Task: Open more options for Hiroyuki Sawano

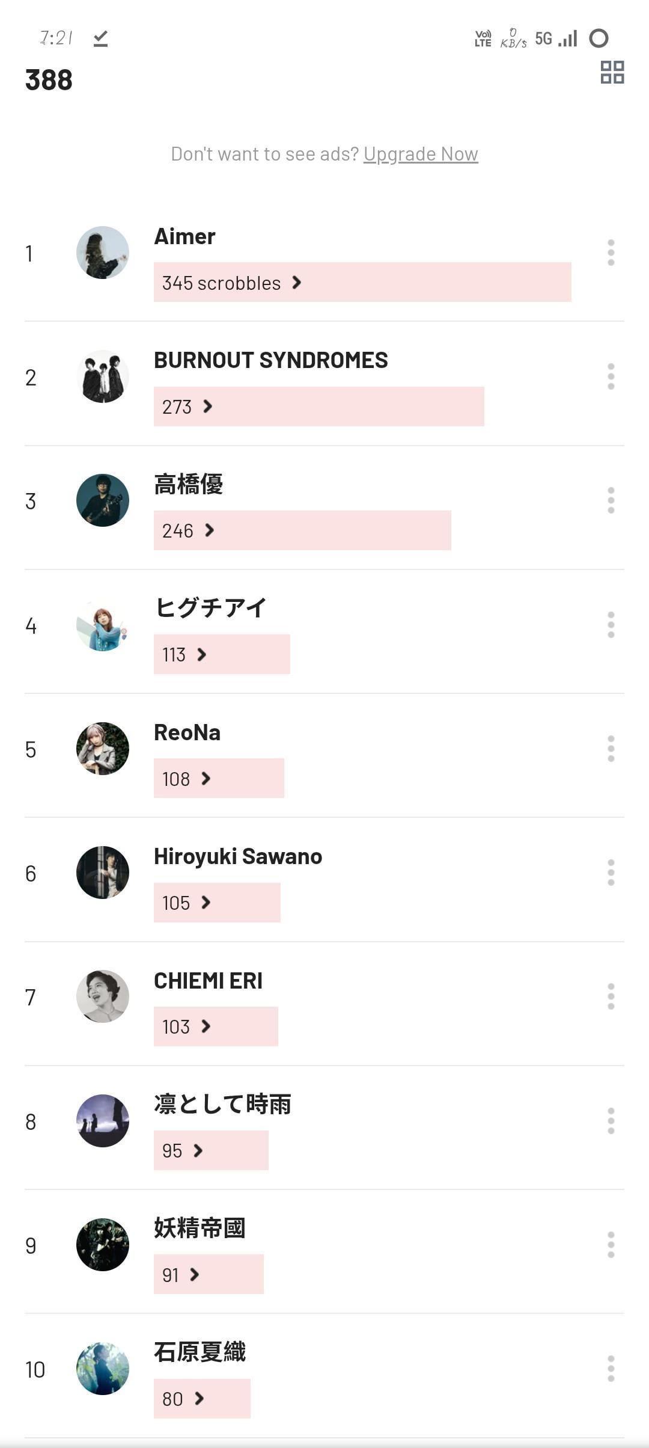Action: tap(611, 873)
